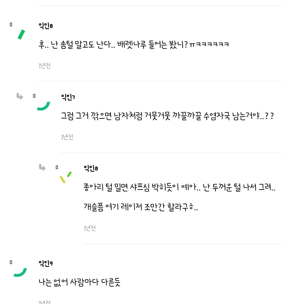Open the 익인9 username link
The height and width of the screenshot is (304, 289).
click(46, 264)
